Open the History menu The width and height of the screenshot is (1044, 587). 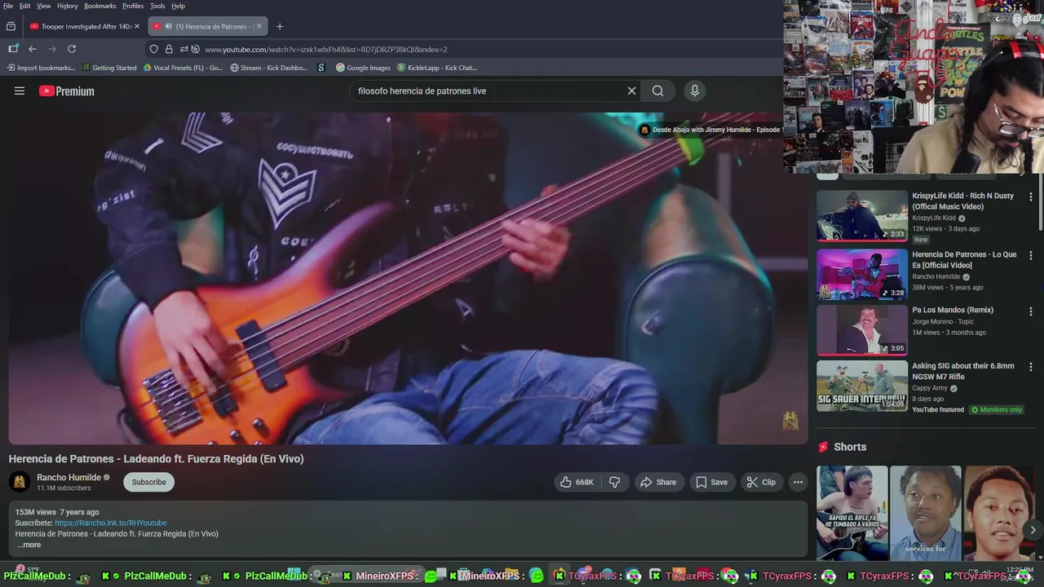point(68,6)
